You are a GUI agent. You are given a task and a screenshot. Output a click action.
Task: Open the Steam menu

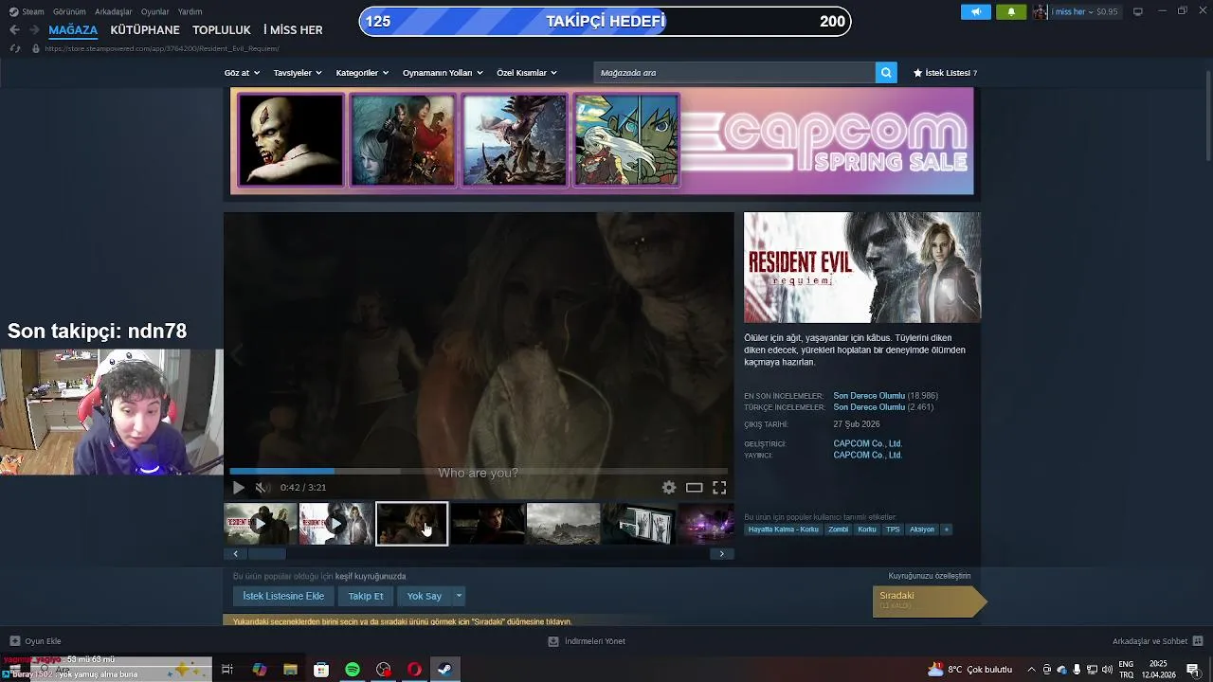click(x=27, y=11)
